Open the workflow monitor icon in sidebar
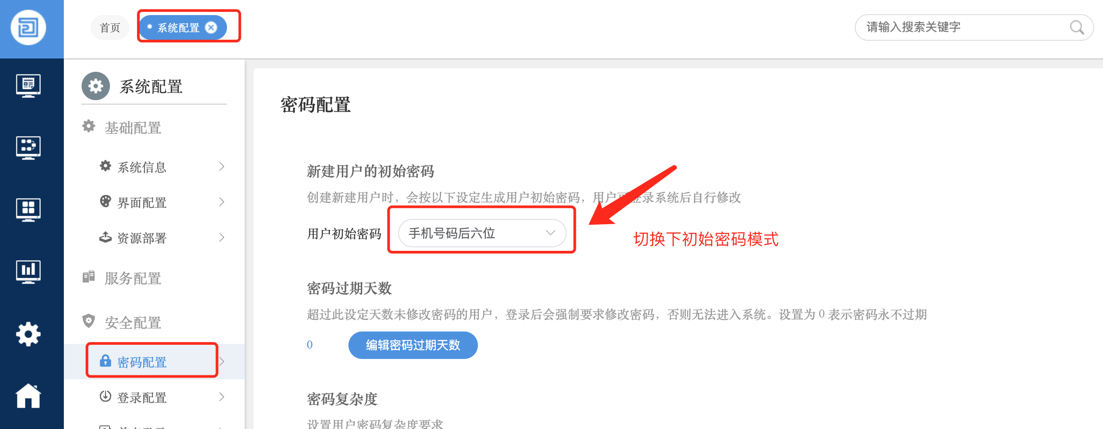The height and width of the screenshot is (429, 1103). [28, 148]
